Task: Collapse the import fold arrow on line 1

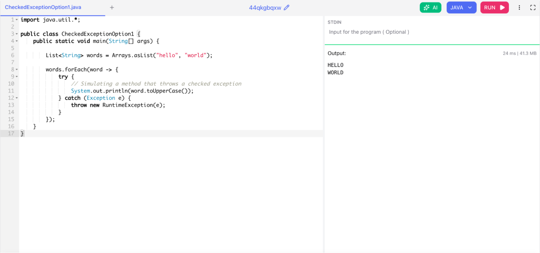Action: click(x=17, y=20)
